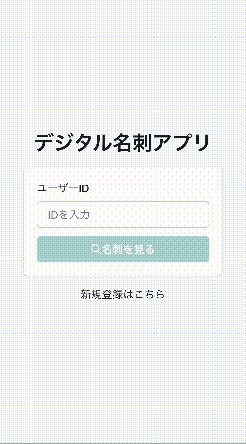
Task: Click the view-card search glass icon
Action: [x=96, y=249]
